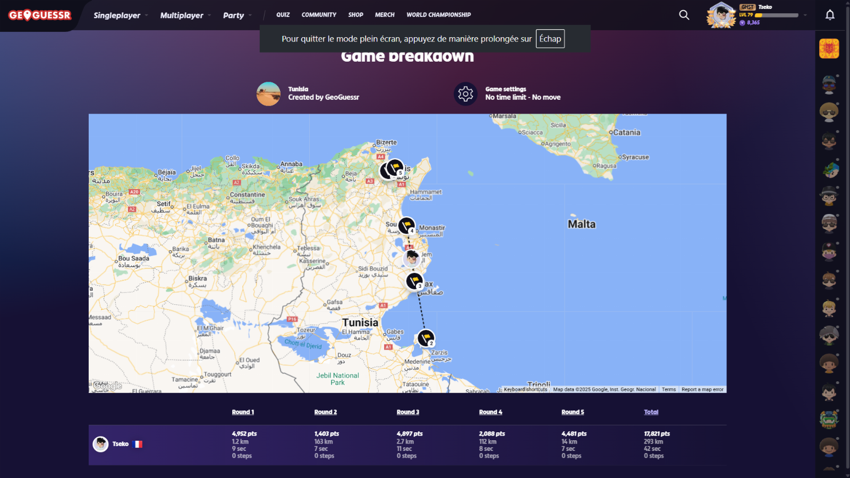The image size is (850, 478).
Task: Open the search magnifier icon
Action: (x=684, y=15)
